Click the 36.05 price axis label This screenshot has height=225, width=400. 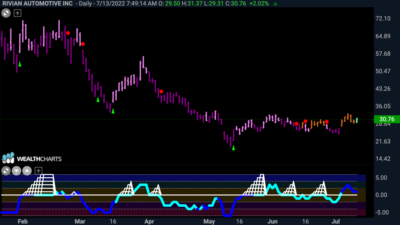tap(383, 106)
